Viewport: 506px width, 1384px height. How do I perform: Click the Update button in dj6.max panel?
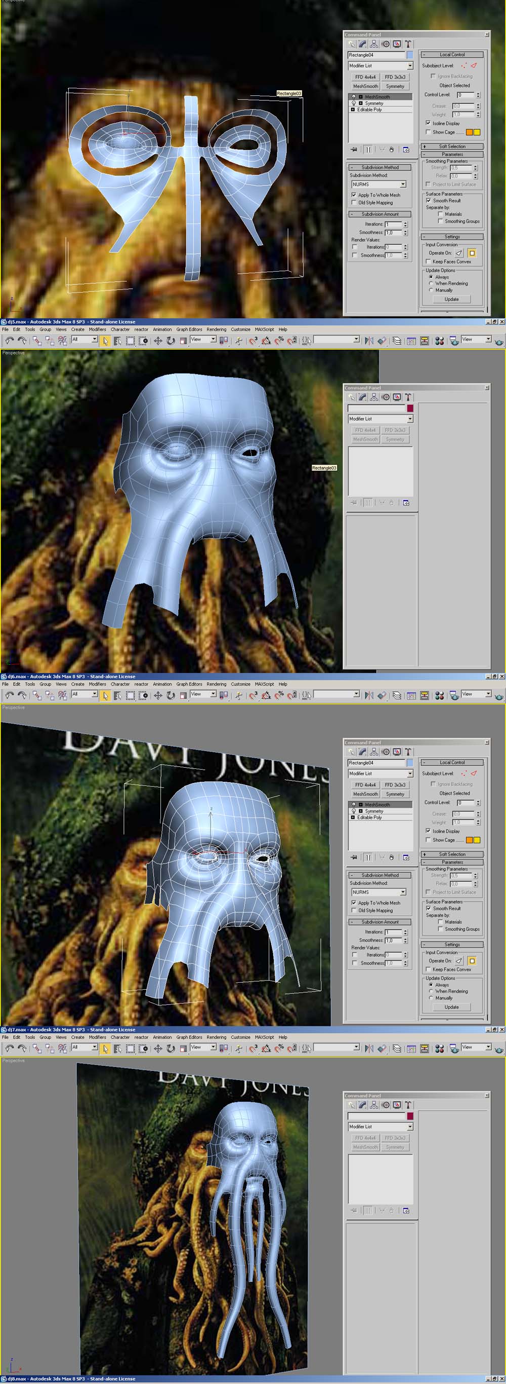451,1007
